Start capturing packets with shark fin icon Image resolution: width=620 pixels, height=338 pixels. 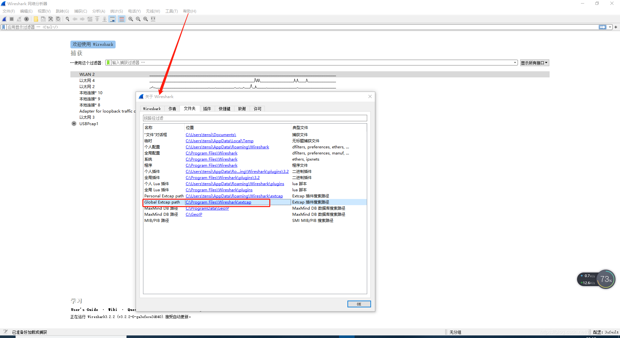[4, 19]
